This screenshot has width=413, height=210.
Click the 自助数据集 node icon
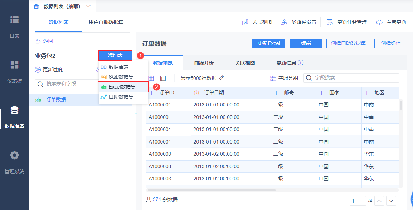[103, 97]
